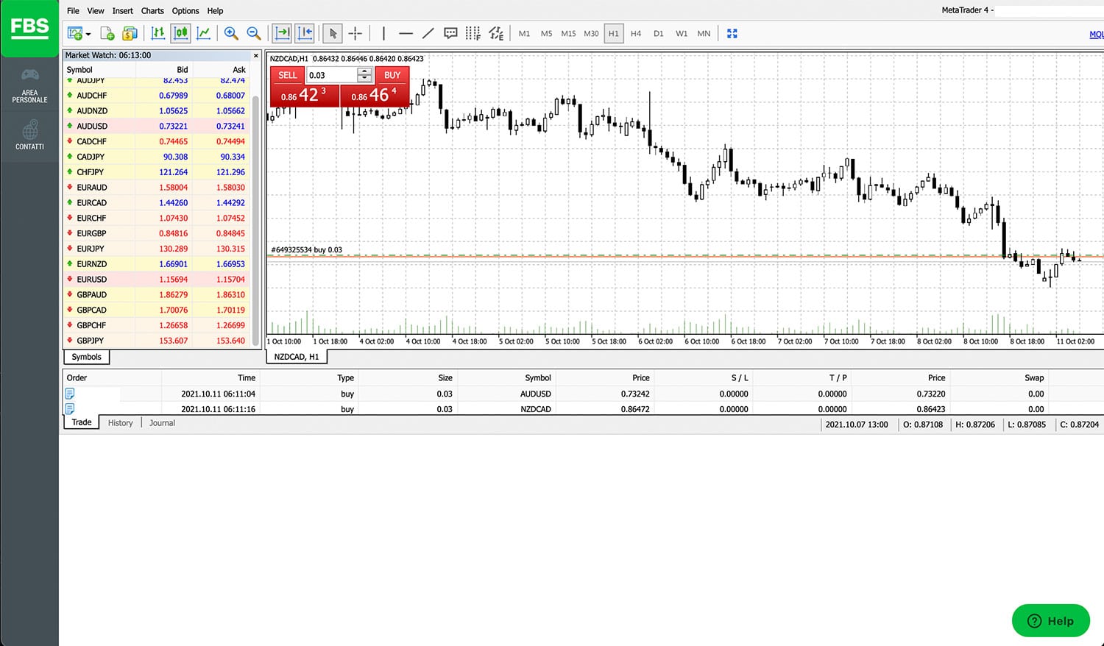Image resolution: width=1104 pixels, height=646 pixels.
Task: Set timeframe to M5
Action: (x=546, y=34)
